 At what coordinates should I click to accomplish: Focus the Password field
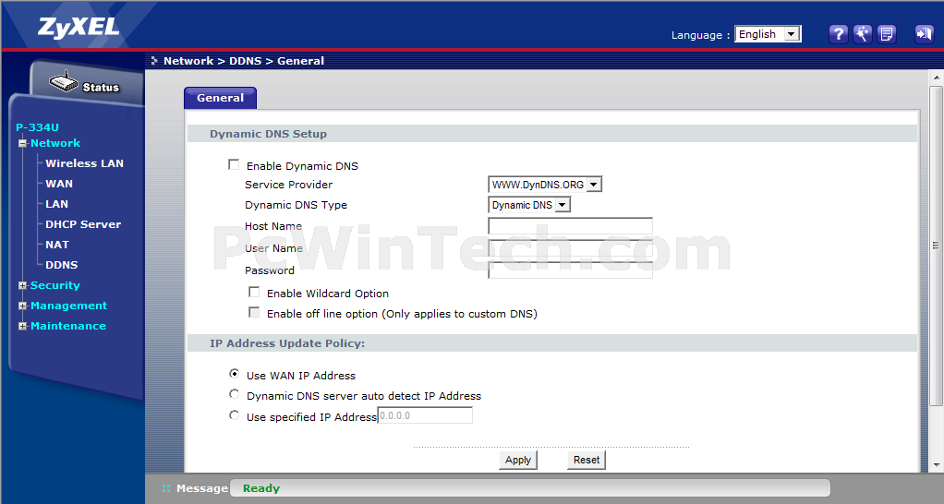coord(570,270)
